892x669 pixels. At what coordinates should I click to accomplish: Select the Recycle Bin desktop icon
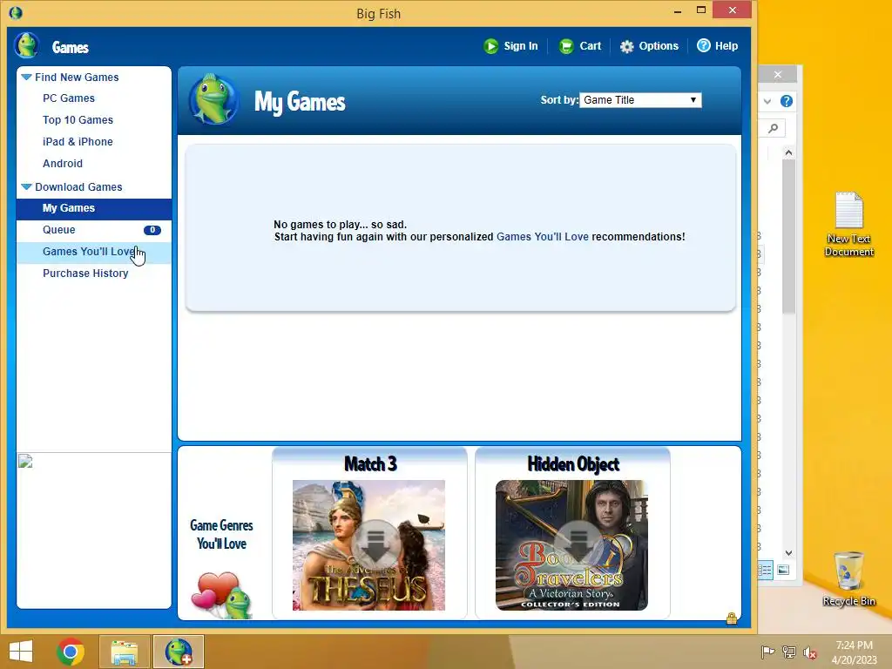(x=848, y=578)
